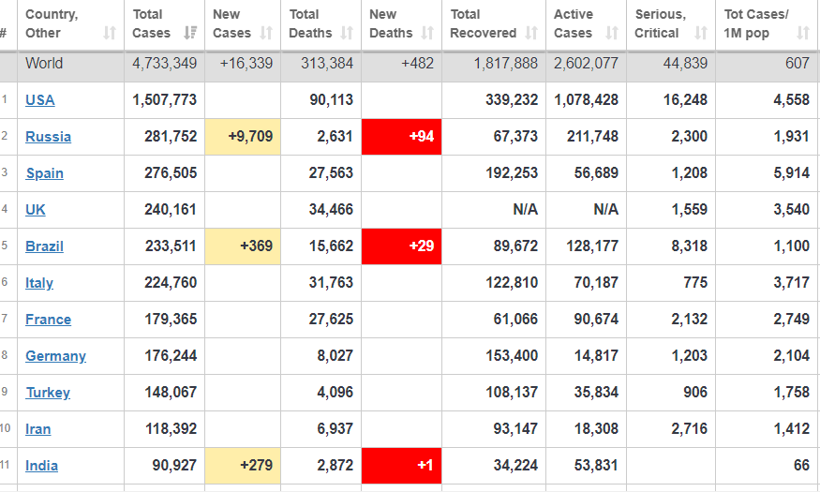The image size is (820, 492).
Task: Select World total cases 4,733,349
Action: click(164, 64)
